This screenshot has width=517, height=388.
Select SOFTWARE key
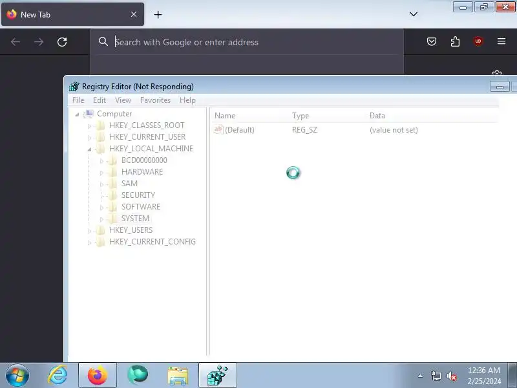tap(141, 206)
